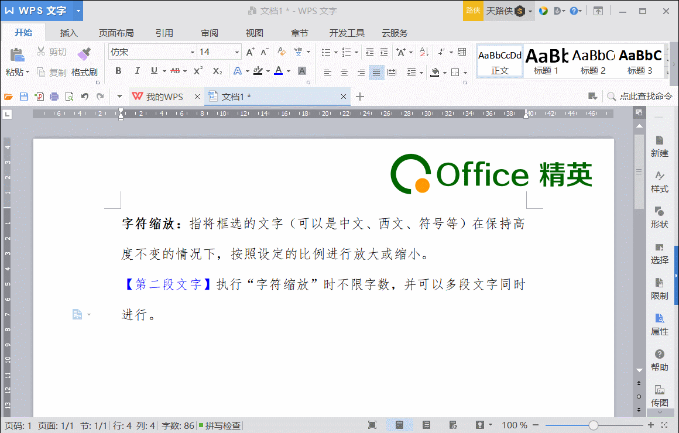Open the font size dropdown showing 14

point(237,52)
